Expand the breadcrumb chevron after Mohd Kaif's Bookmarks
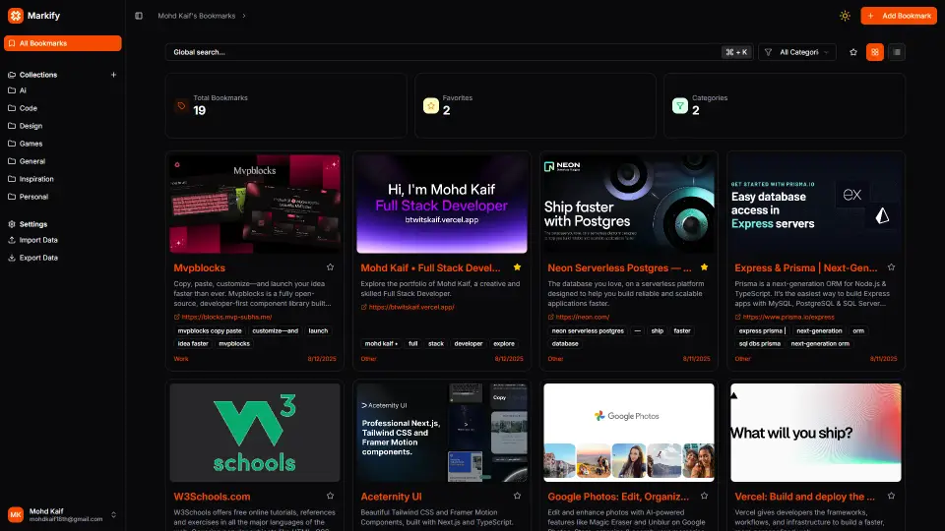The width and height of the screenshot is (945, 531). coord(244,16)
